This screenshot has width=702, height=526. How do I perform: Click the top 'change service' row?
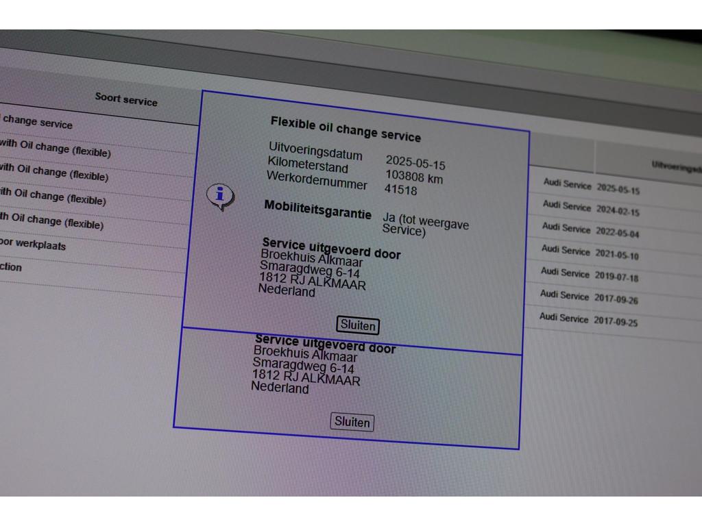coord(38,123)
